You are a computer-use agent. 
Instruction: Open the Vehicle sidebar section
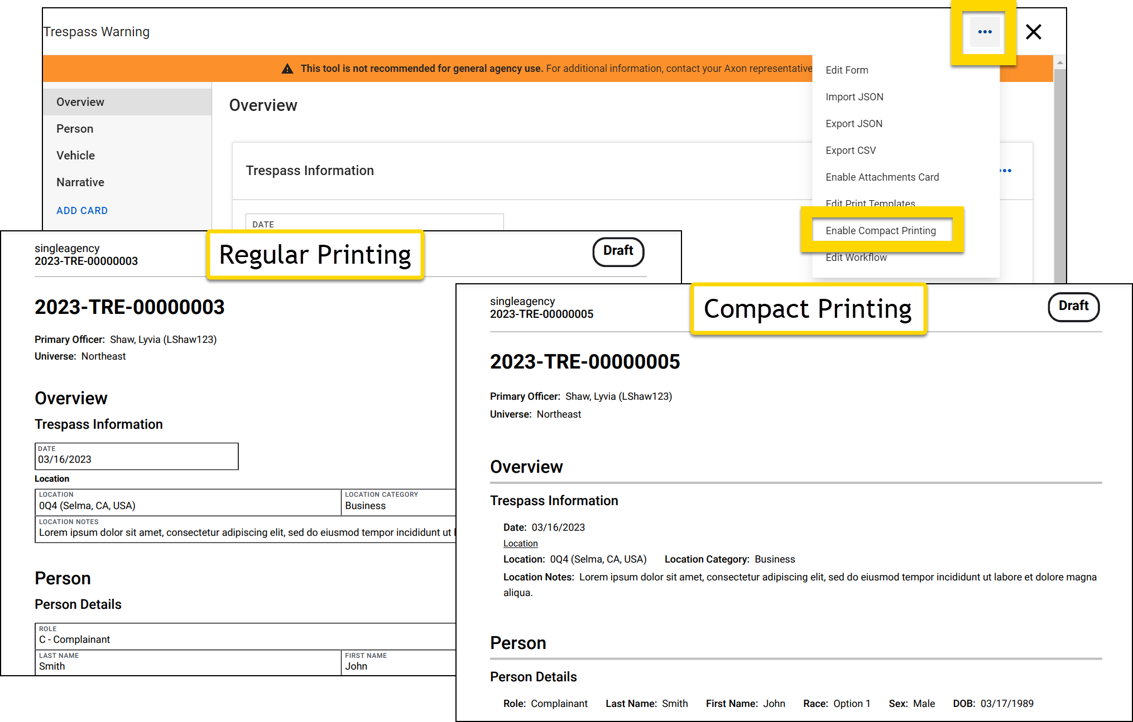pos(75,155)
